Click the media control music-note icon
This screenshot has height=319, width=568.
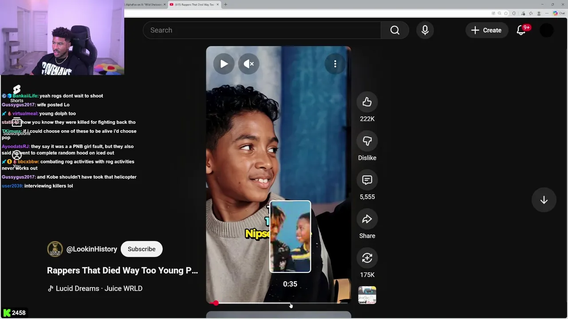pos(523,13)
